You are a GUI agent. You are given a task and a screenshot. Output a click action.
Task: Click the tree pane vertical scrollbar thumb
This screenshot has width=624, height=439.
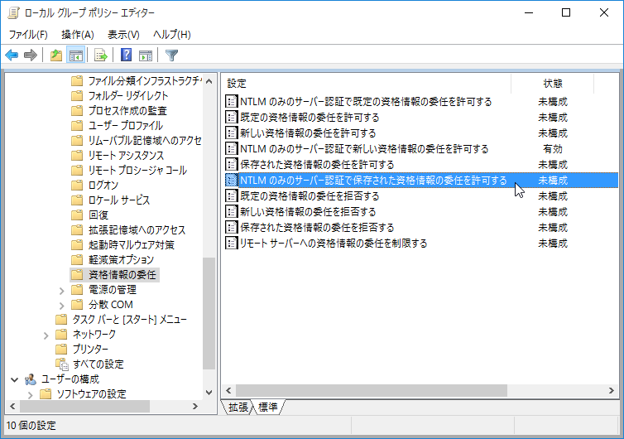(x=209, y=314)
